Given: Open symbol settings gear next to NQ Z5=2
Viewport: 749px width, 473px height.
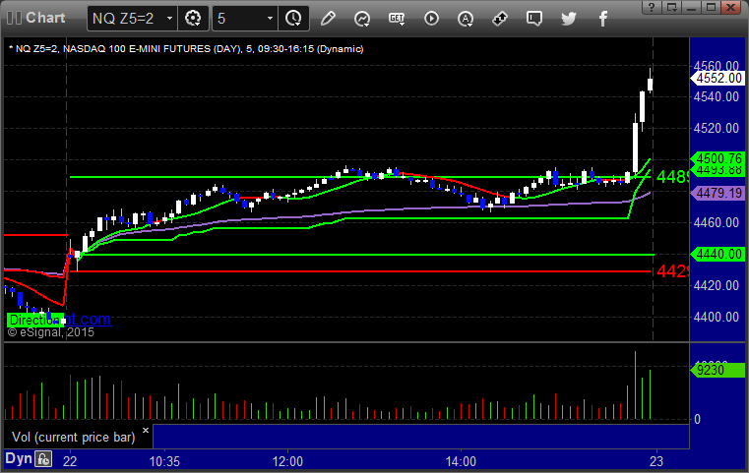Looking at the screenshot, I should (193, 18).
